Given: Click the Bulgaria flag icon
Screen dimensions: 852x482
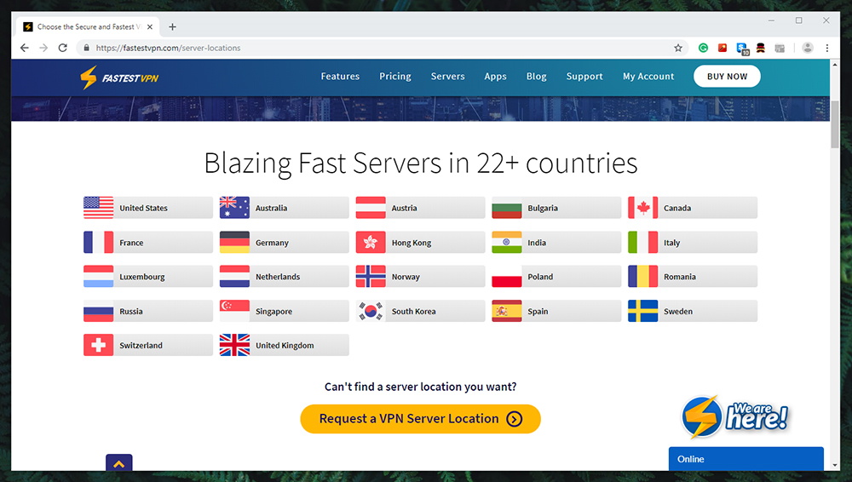Looking at the screenshot, I should 506,208.
